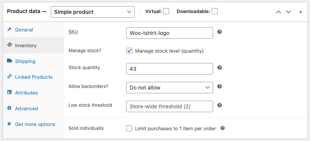Viewport: 310px width, 141px height.
Task: Click the Shipping truck icon
Action: 9,61
